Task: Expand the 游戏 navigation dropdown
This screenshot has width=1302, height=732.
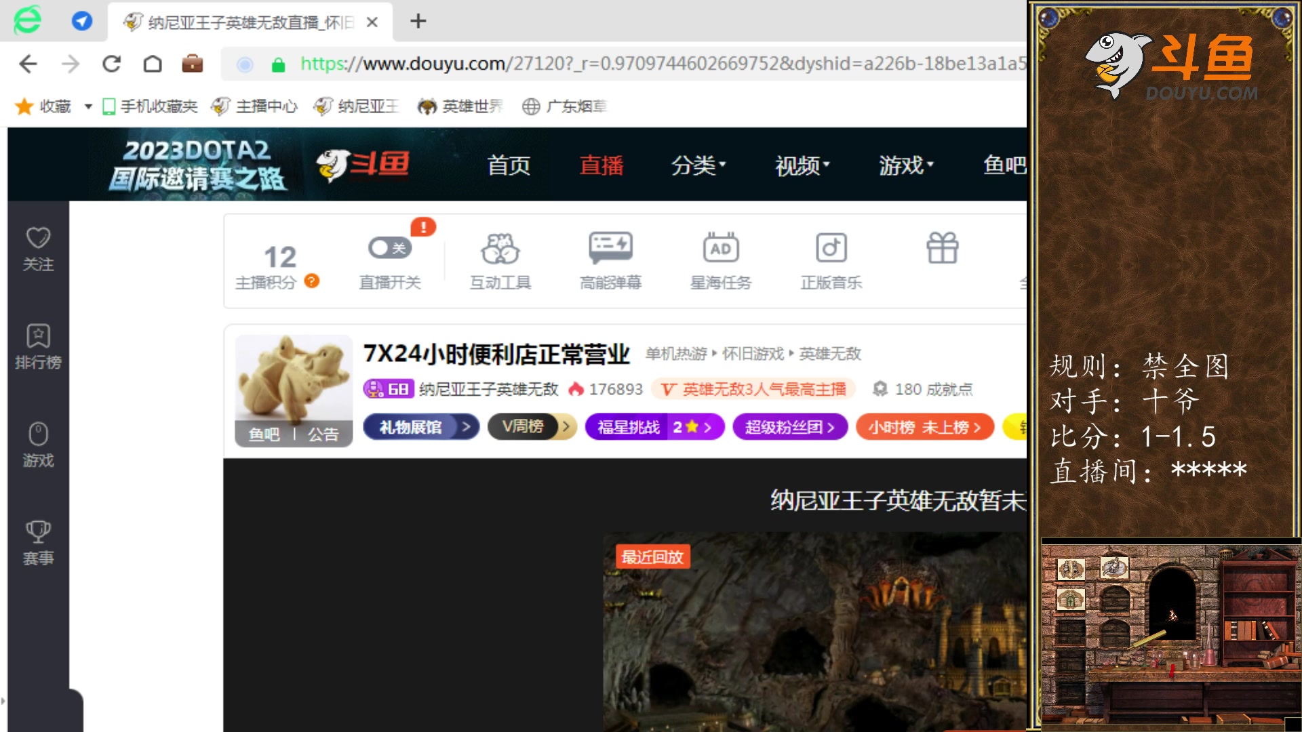Action: [x=907, y=165]
